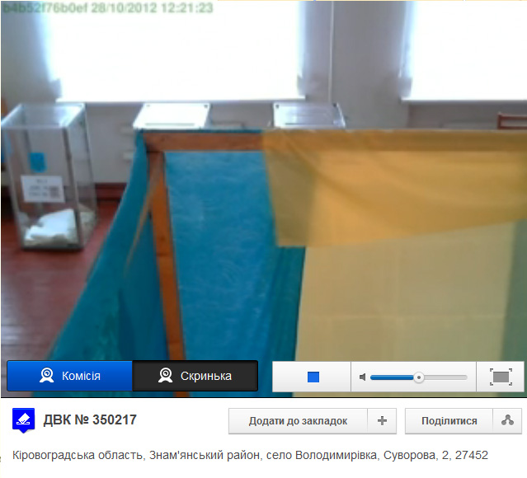Click the video timestamp overlay
This screenshot has width=527, height=478.
(x=107, y=8)
